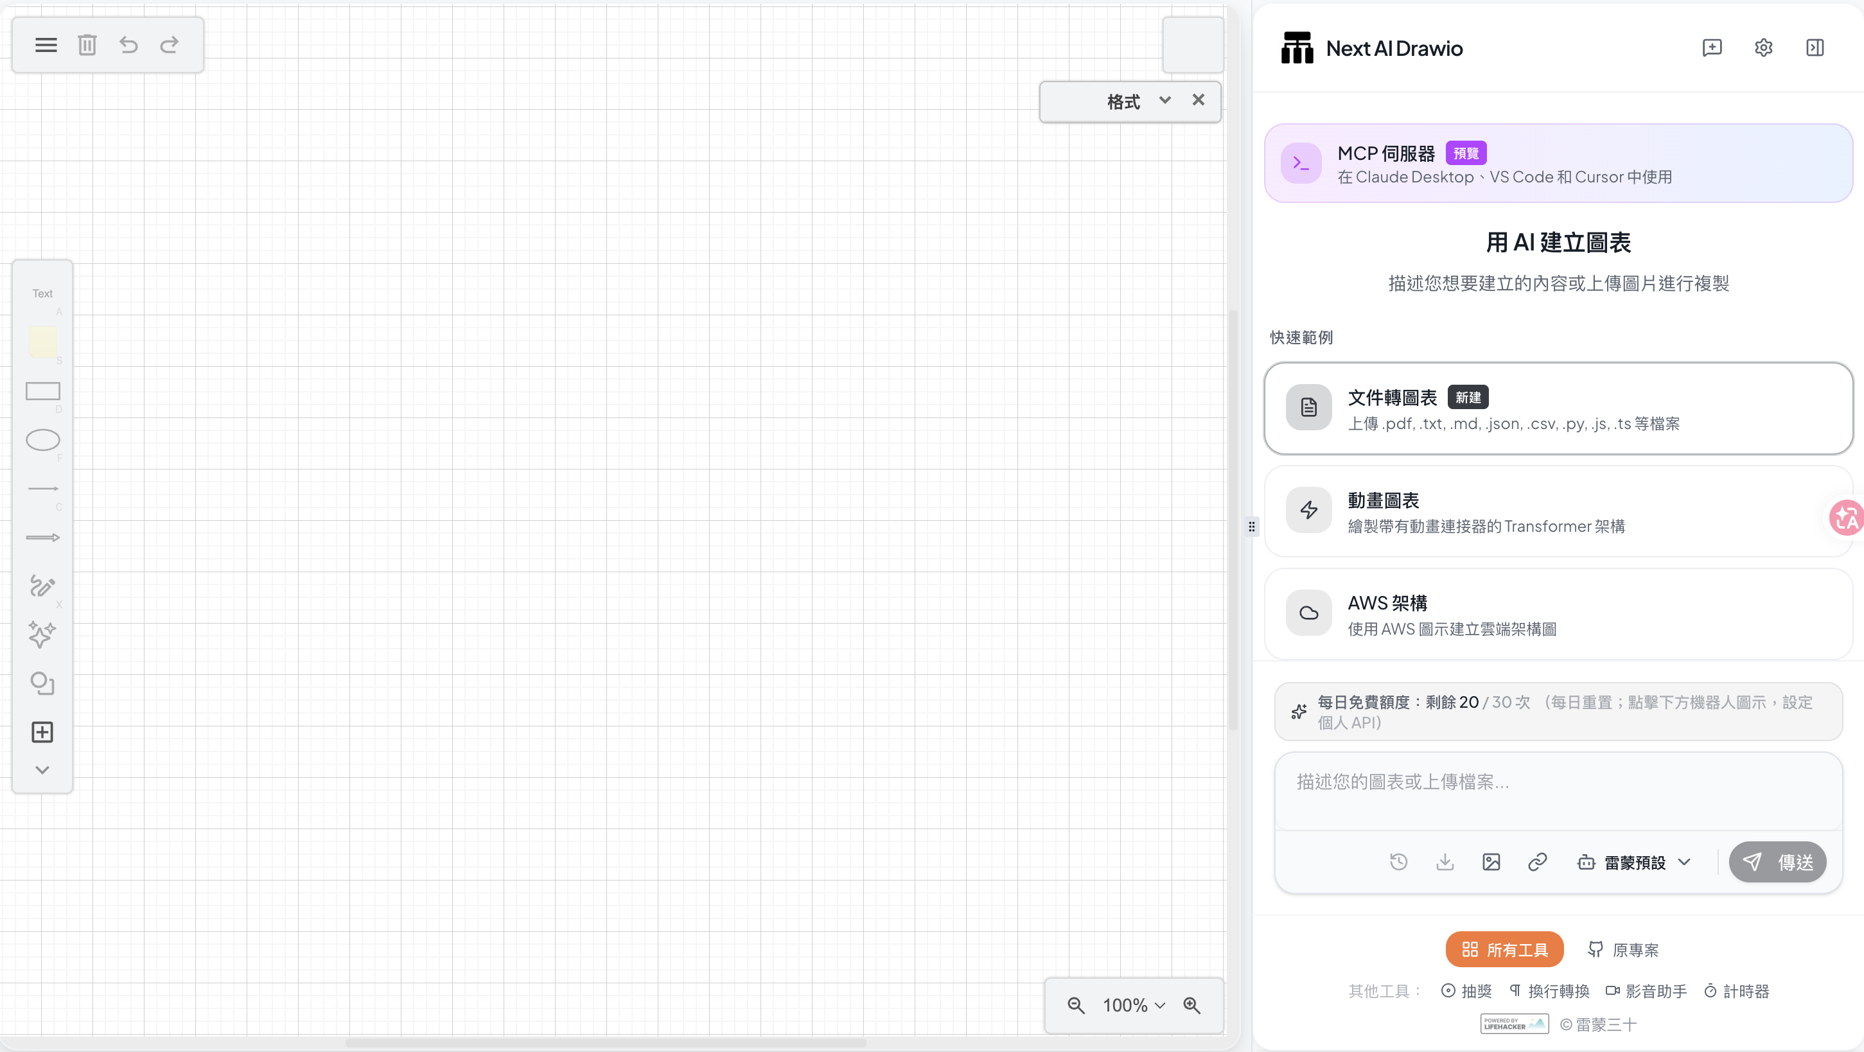This screenshot has width=1864, height=1052.
Task: Select the freehand draw tool
Action: tap(42, 585)
